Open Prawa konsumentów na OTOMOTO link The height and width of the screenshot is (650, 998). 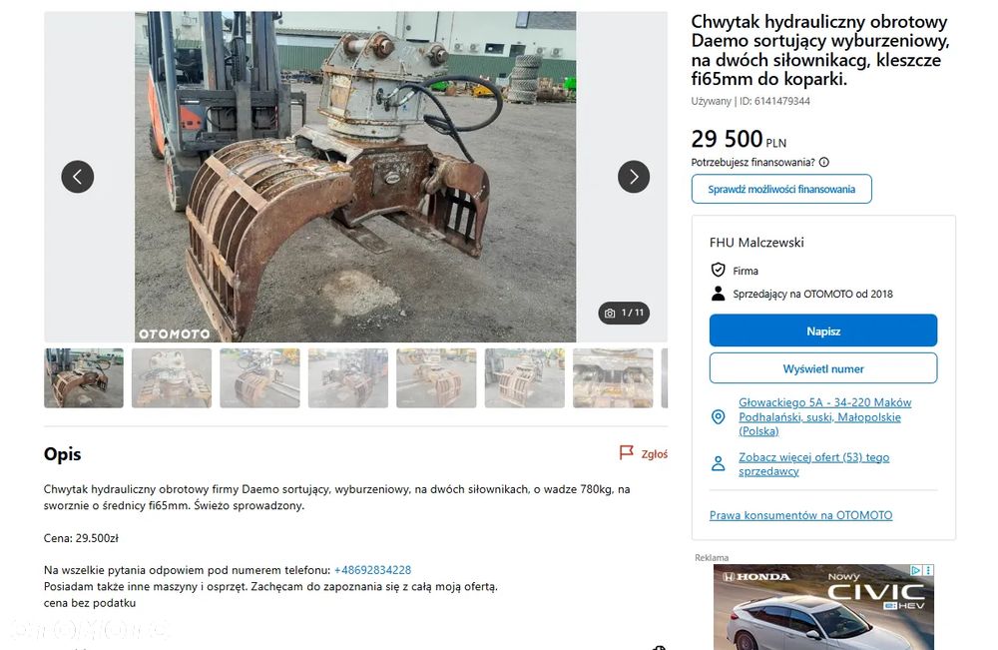800,515
